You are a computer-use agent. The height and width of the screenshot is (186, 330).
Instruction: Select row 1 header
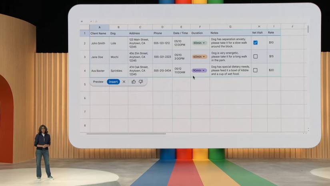[85, 33]
